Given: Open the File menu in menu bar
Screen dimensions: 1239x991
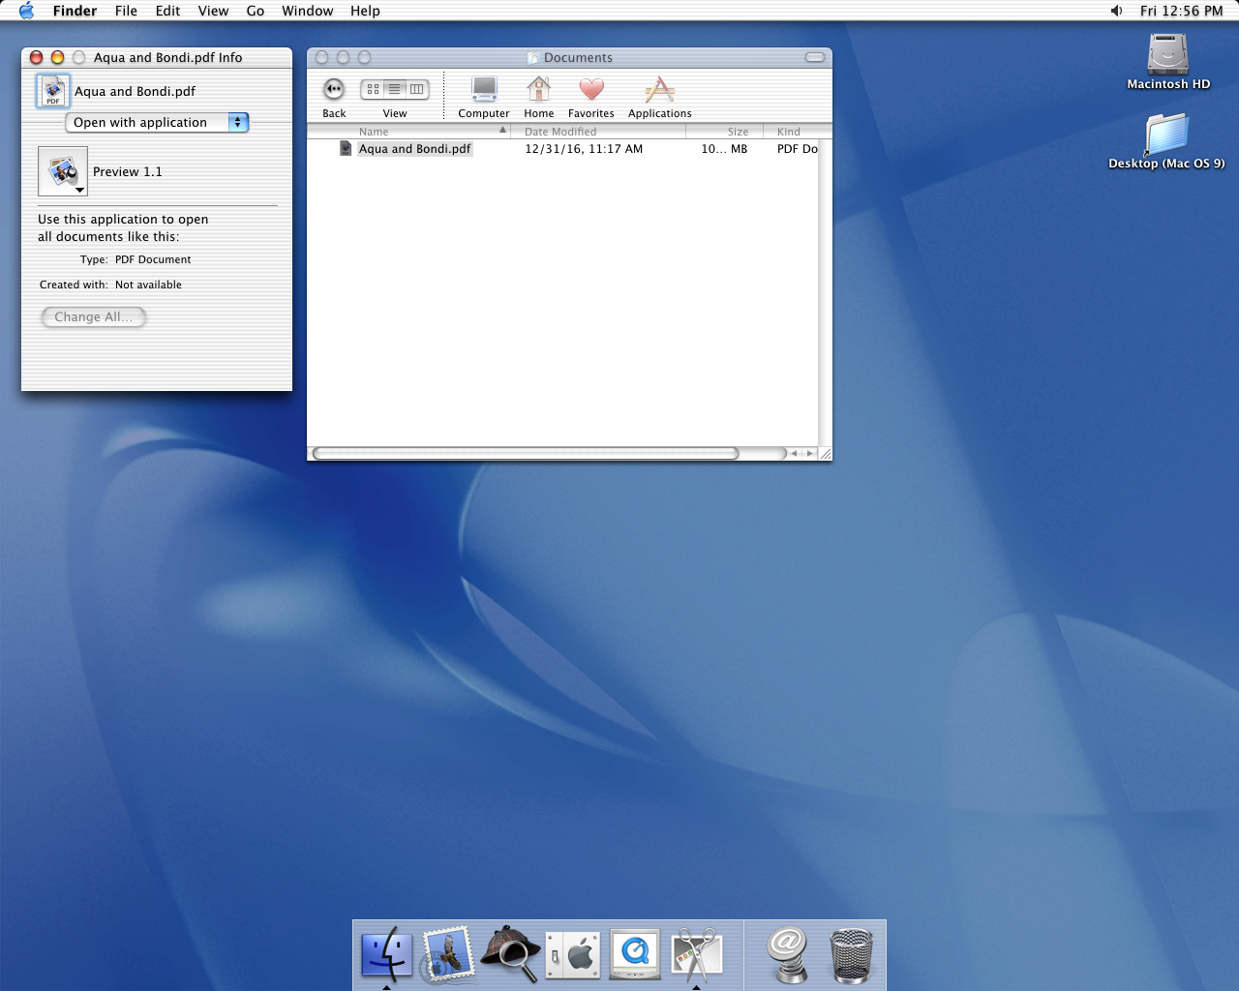Looking at the screenshot, I should [x=126, y=11].
